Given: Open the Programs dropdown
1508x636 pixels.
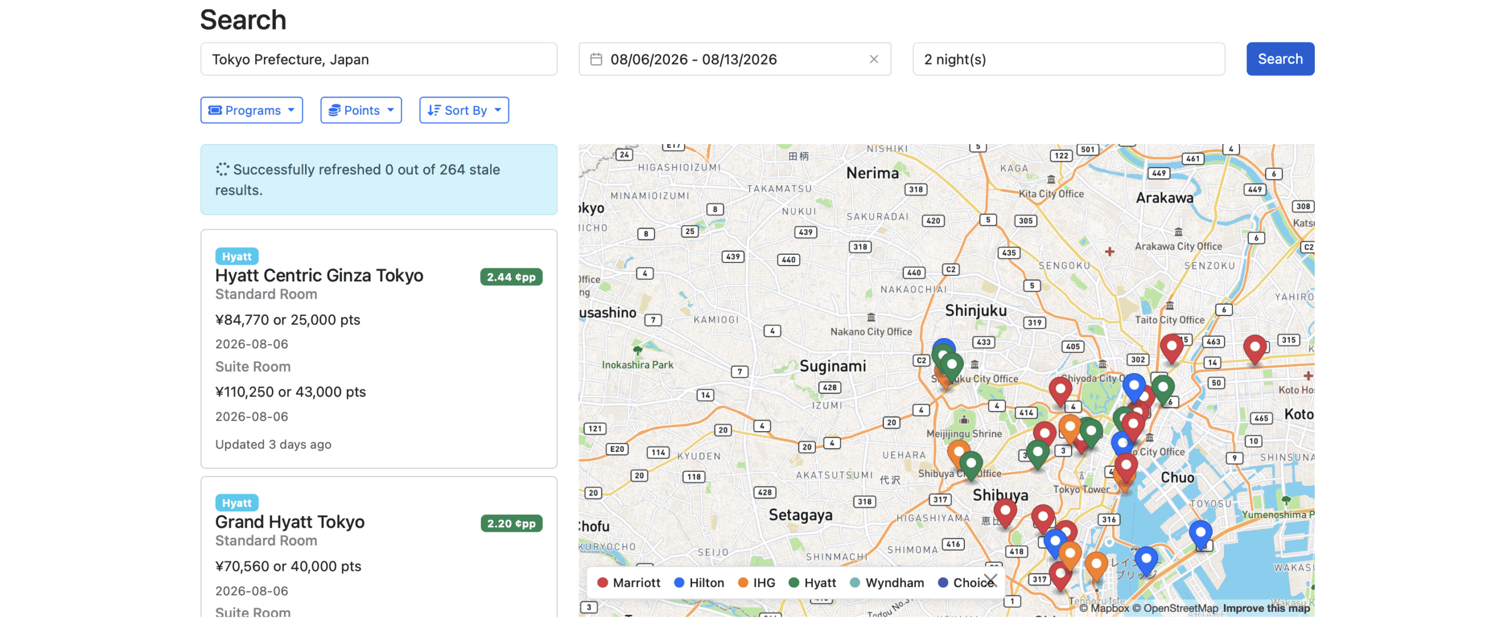Looking at the screenshot, I should [x=252, y=111].
